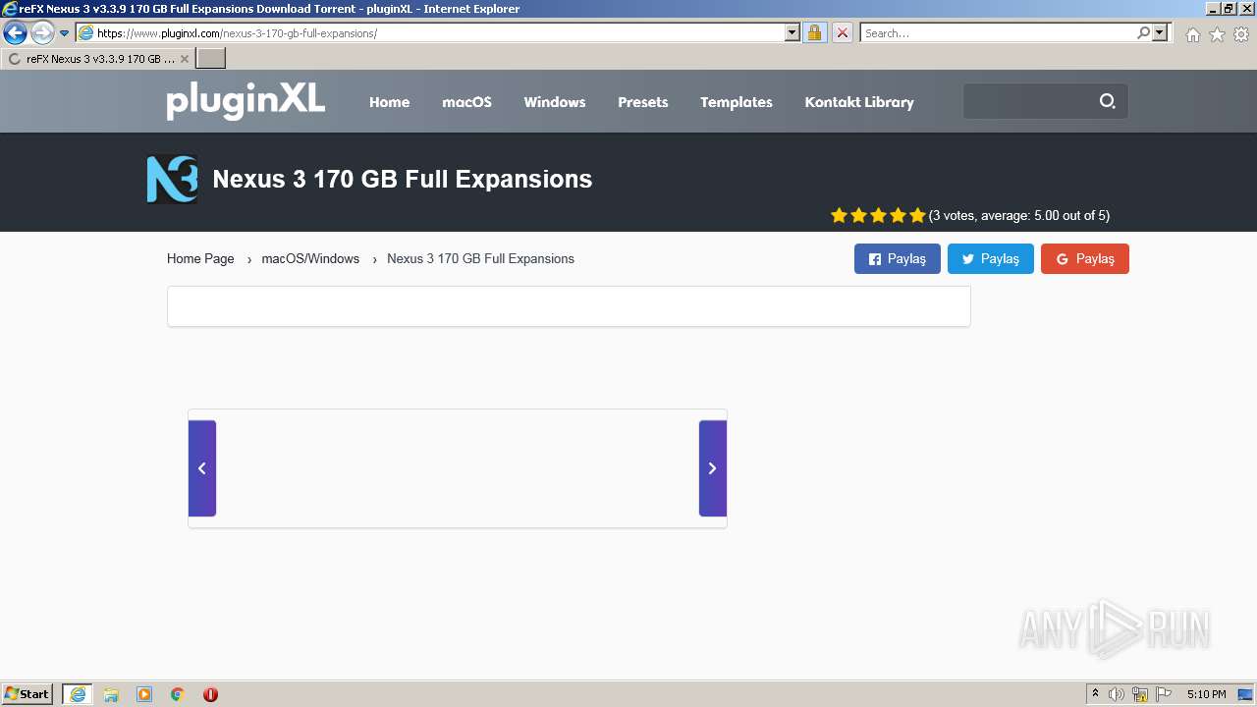Go to previous slide in carousel
Image resolution: width=1257 pixels, height=707 pixels.
point(202,468)
